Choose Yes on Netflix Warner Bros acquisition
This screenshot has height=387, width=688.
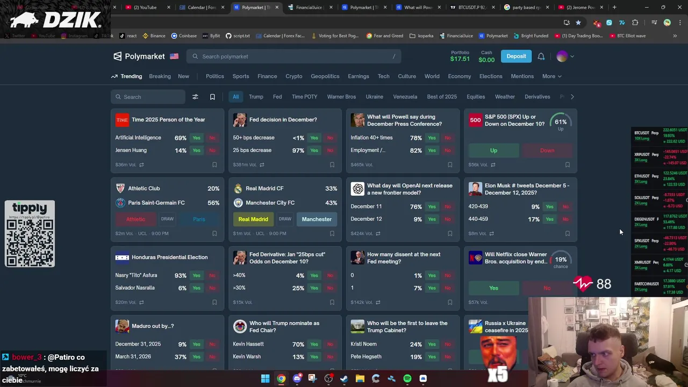pos(493,288)
